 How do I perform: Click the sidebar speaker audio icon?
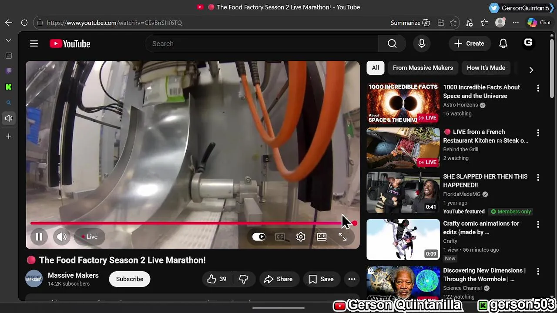click(9, 118)
